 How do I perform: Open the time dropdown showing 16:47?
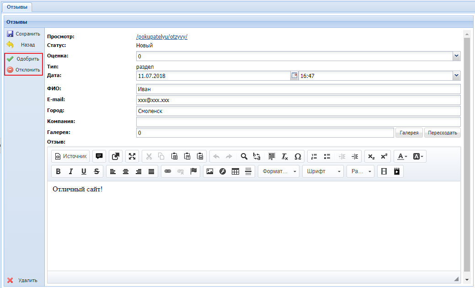(456, 76)
